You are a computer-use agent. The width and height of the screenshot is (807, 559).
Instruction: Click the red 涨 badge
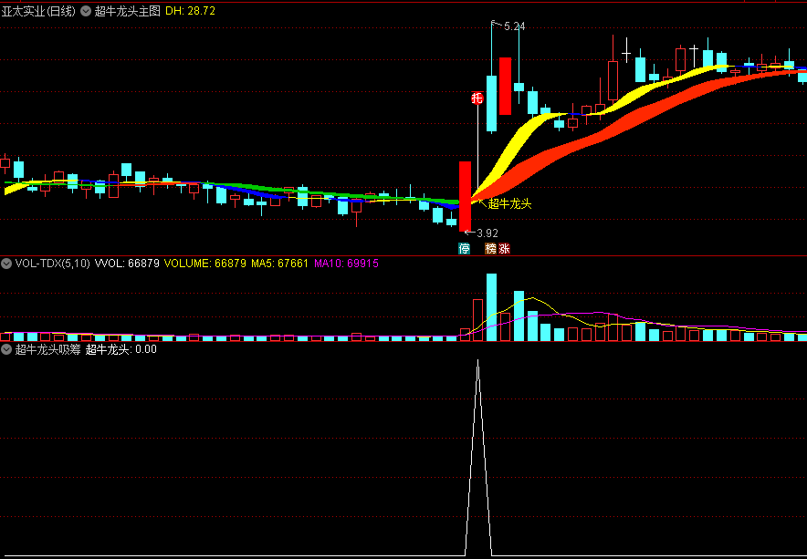(x=504, y=249)
